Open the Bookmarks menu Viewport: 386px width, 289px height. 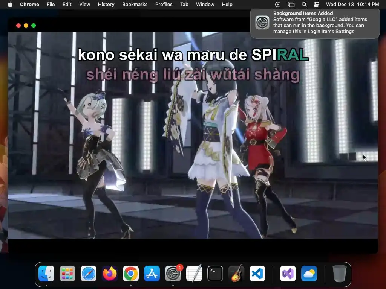pos(135,5)
